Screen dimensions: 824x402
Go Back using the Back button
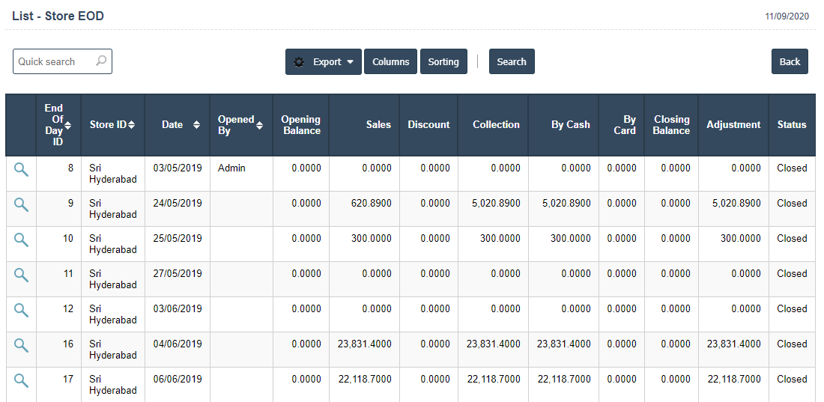coord(790,62)
